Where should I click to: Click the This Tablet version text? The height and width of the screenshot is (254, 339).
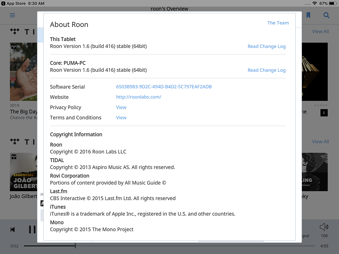(x=98, y=46)
